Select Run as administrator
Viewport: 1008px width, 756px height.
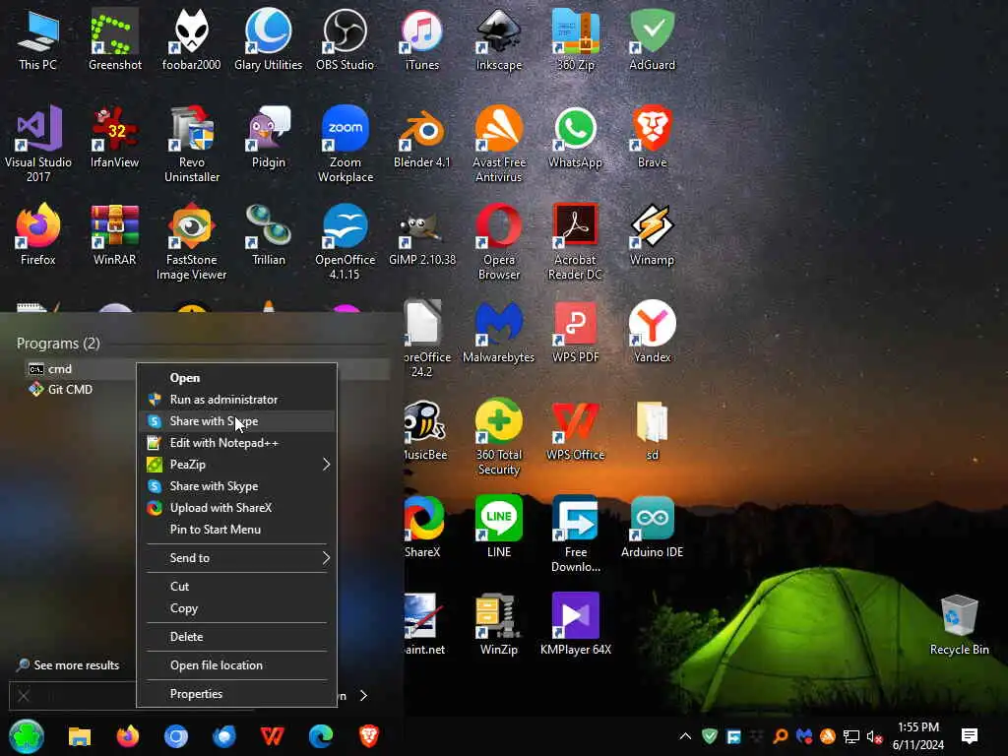236,400
